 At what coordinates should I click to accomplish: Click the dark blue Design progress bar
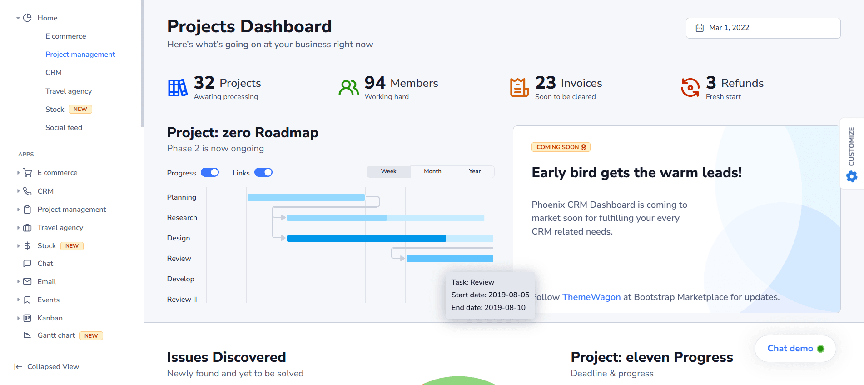pyautogui.click(x=367, y=238)
